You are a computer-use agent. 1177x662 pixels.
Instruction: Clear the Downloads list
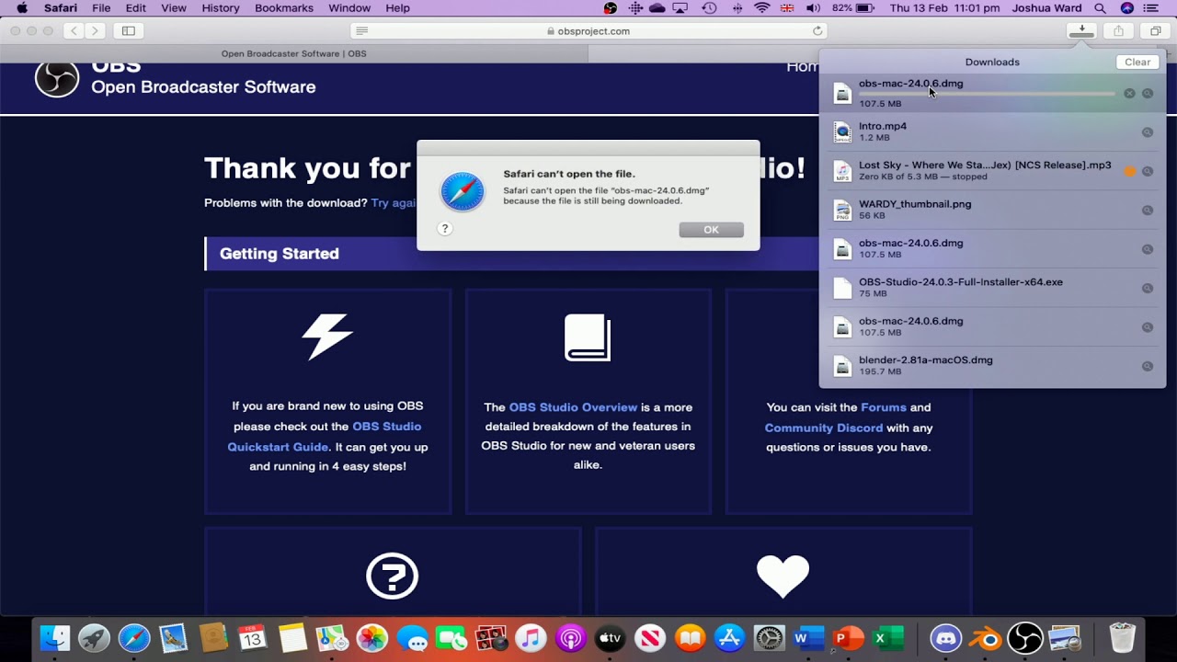click(x=1137, y=62)
